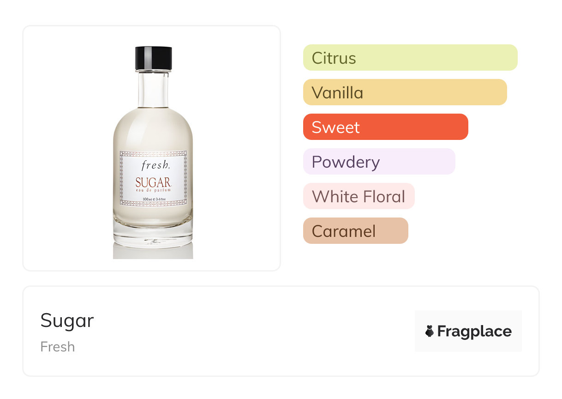
Task: Select the Caramel accord bar
Action: [355, 231]
